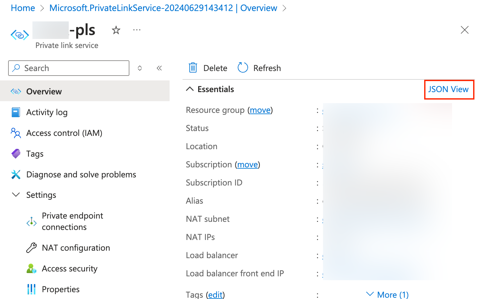Image resolution: width=478 pixels, height=299 pixels.
Task: Click the Access security icon
Action: [31, 268]
